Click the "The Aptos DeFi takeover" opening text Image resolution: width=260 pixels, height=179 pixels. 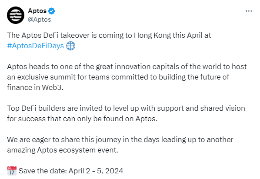pyautogui.click(x=48, y=36)
